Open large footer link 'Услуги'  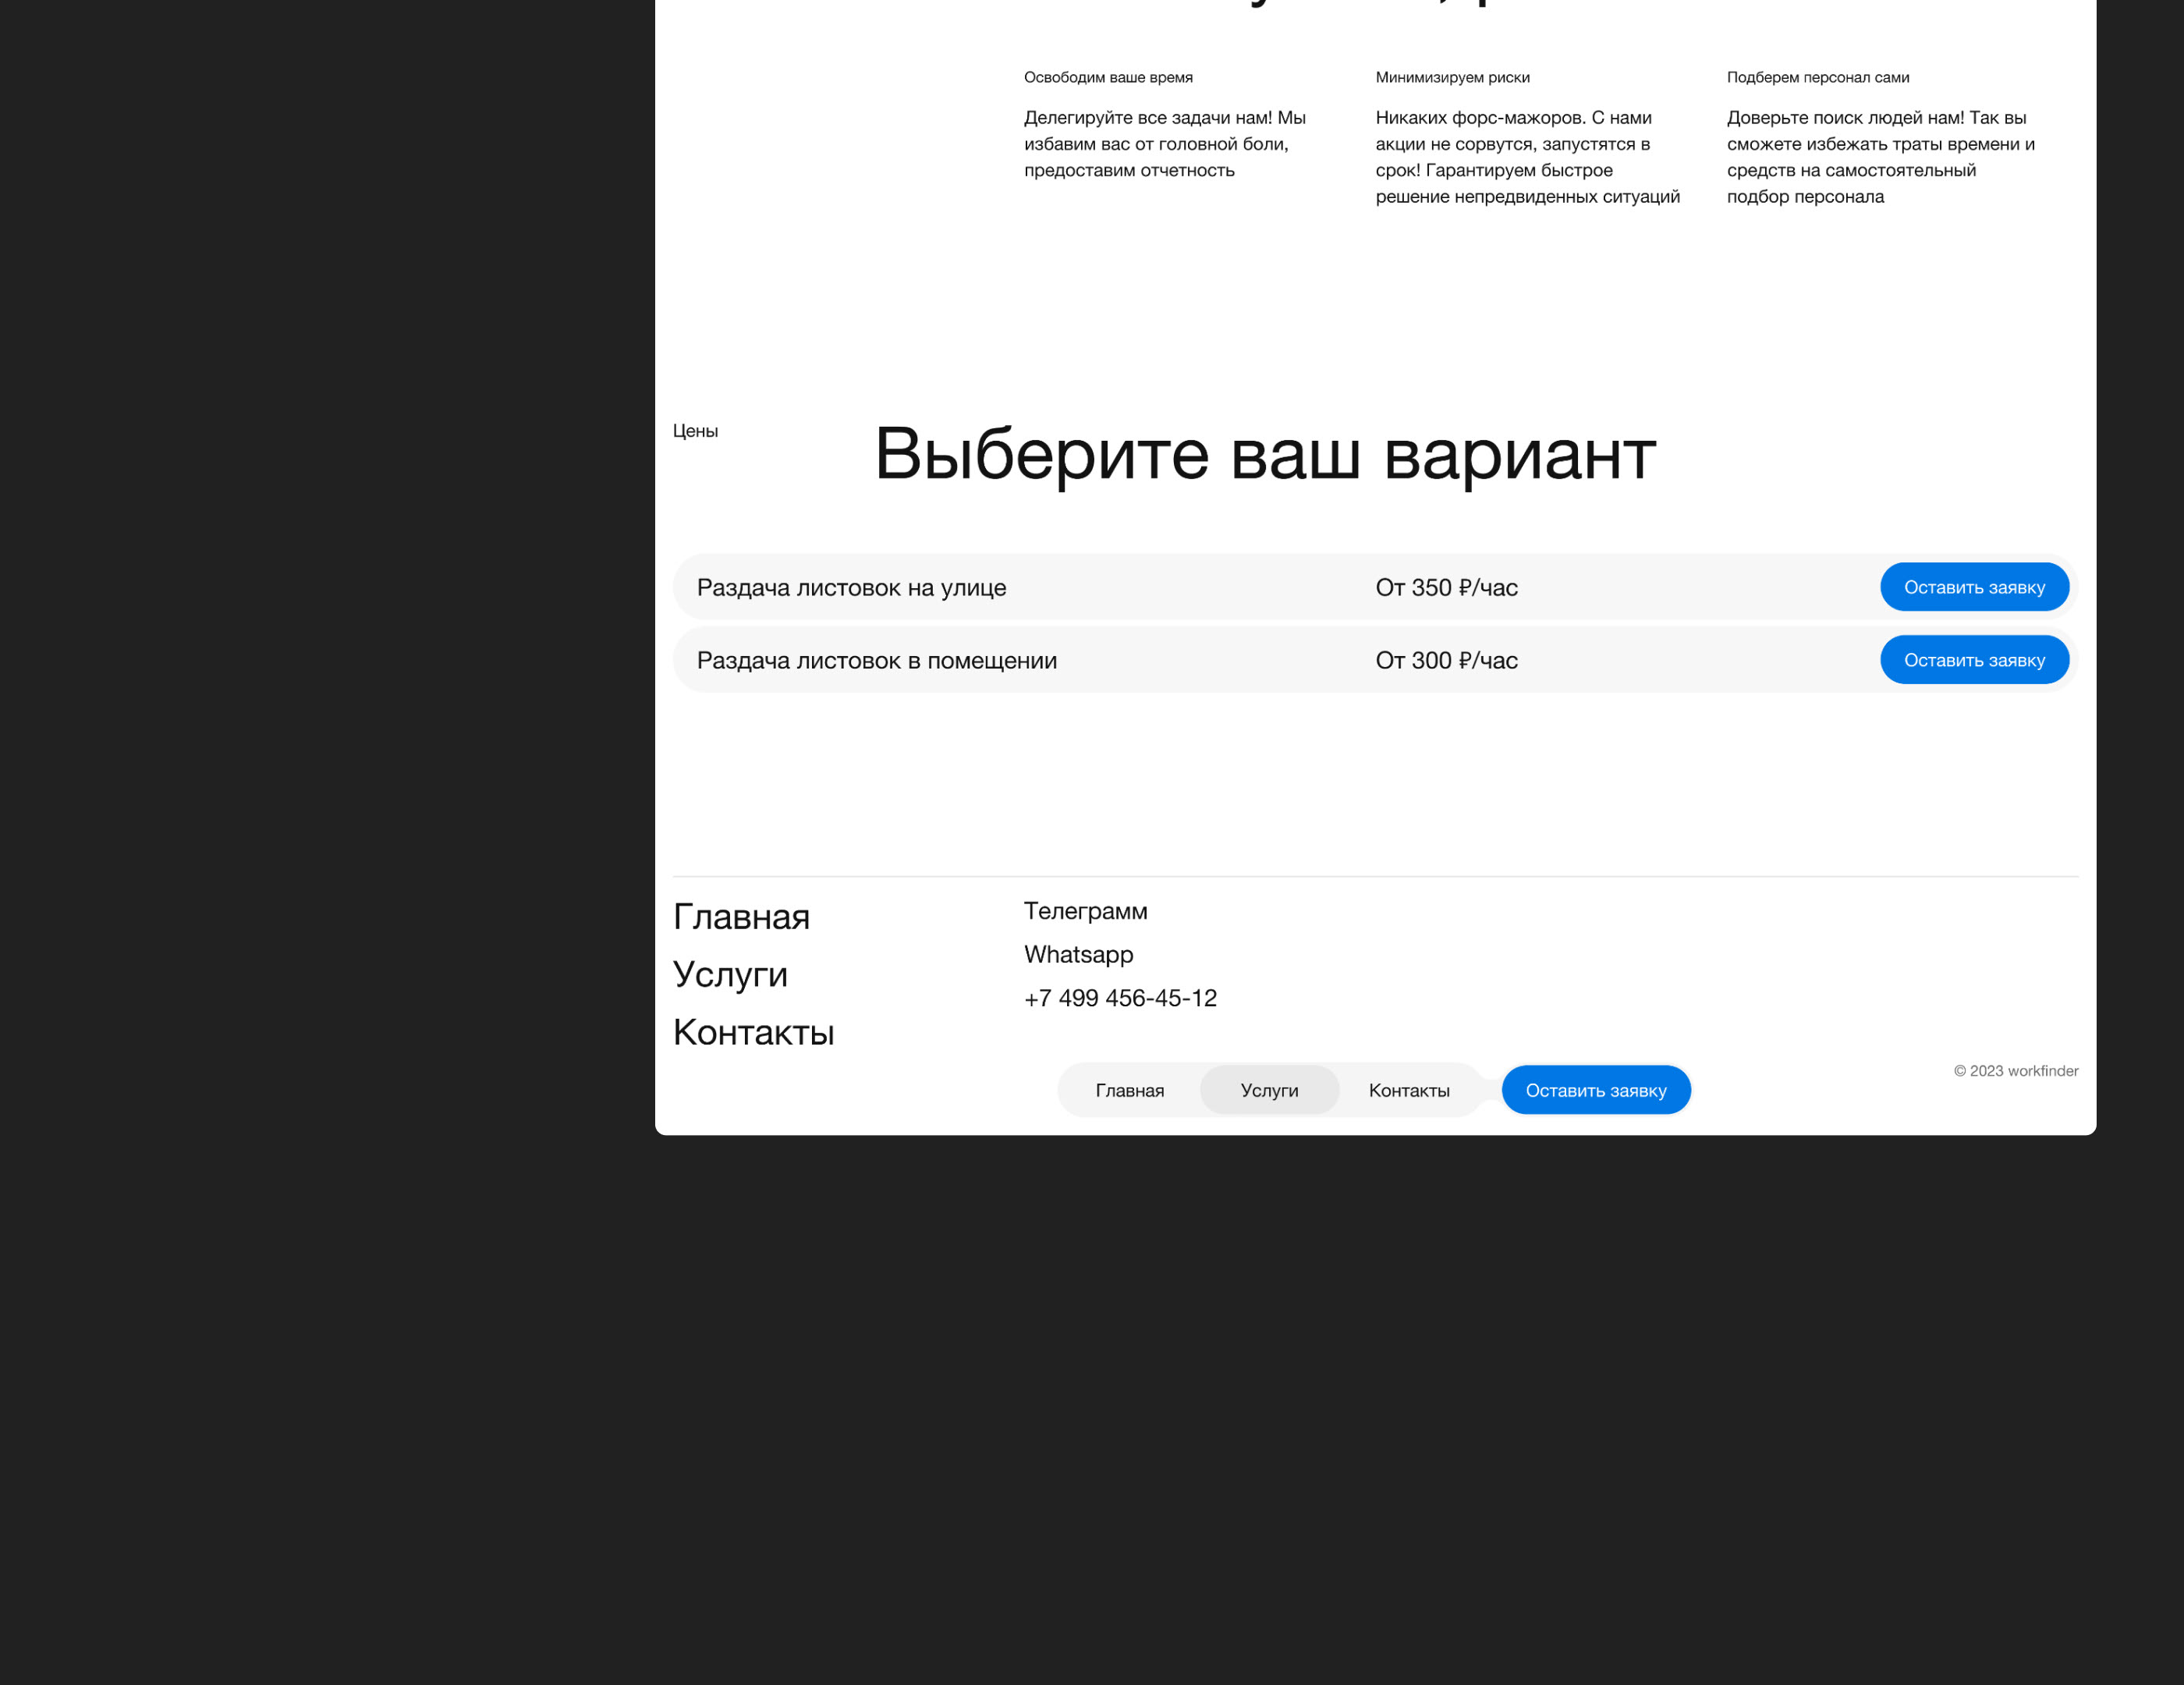[x=730, y=974]
